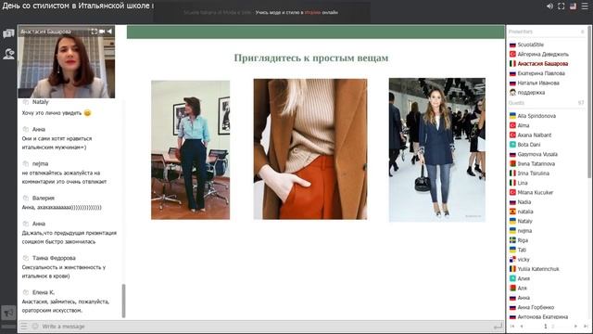Go to last page of guest list

[586, 326]
